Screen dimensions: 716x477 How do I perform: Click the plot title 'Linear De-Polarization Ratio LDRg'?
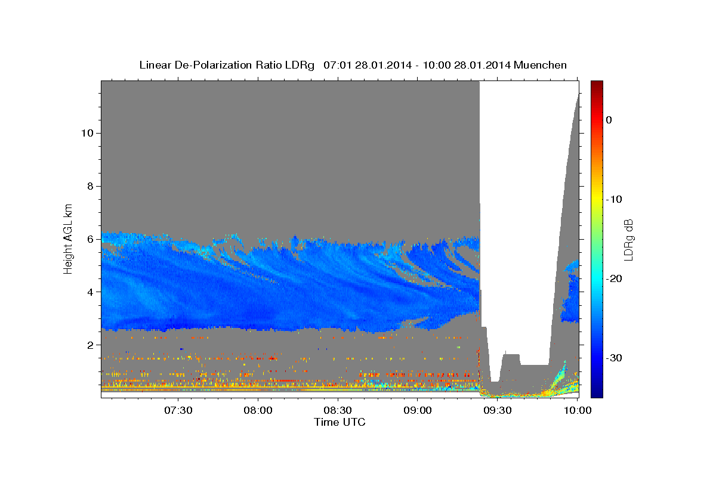pos(226,65)
